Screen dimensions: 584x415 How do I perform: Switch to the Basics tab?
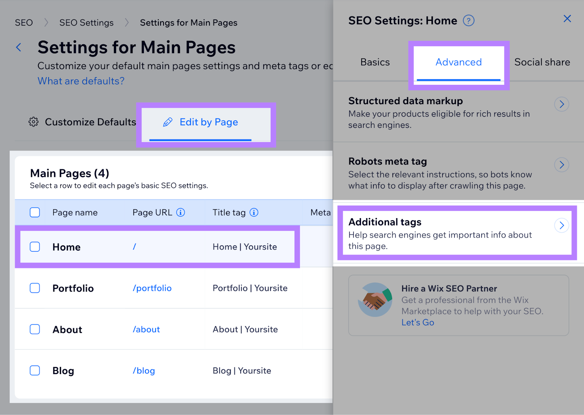(x=375, y=62)
